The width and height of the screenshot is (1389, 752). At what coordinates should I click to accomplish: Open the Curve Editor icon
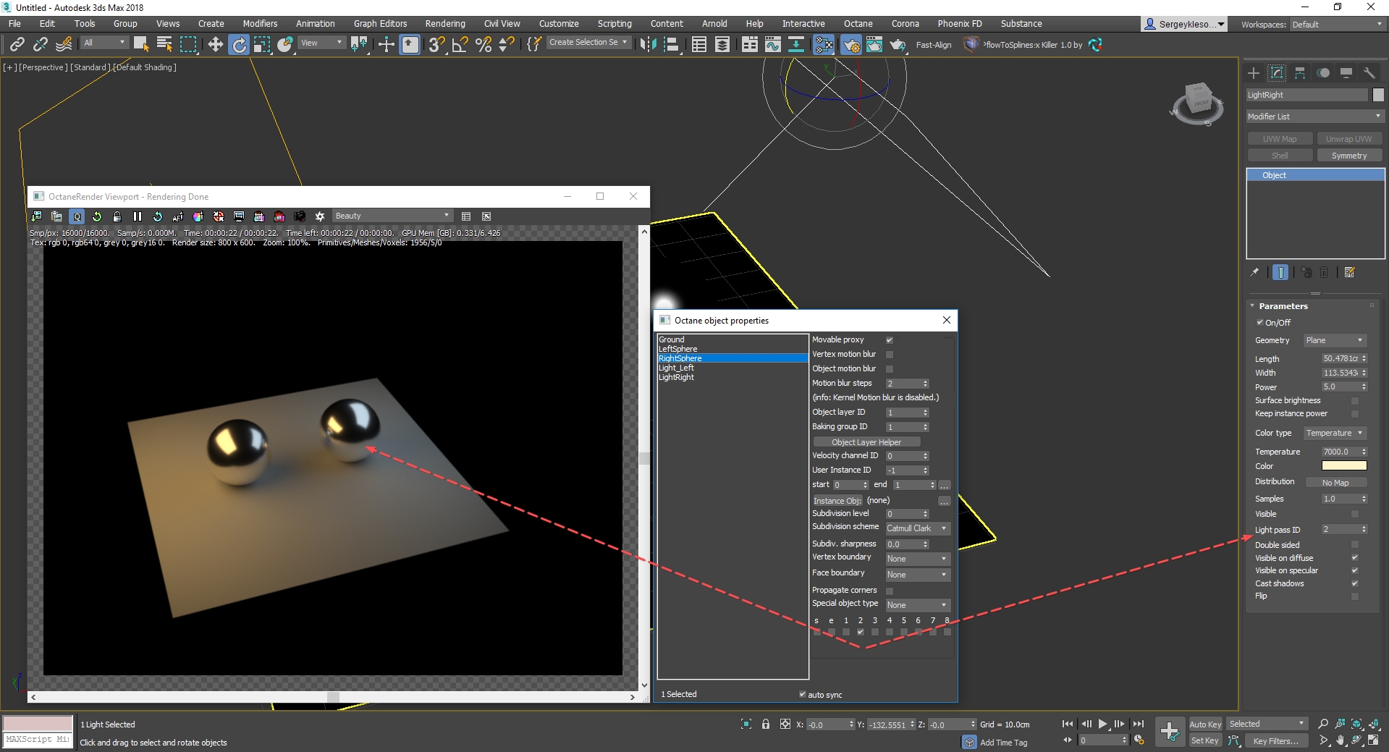click(x=773, y=45)
